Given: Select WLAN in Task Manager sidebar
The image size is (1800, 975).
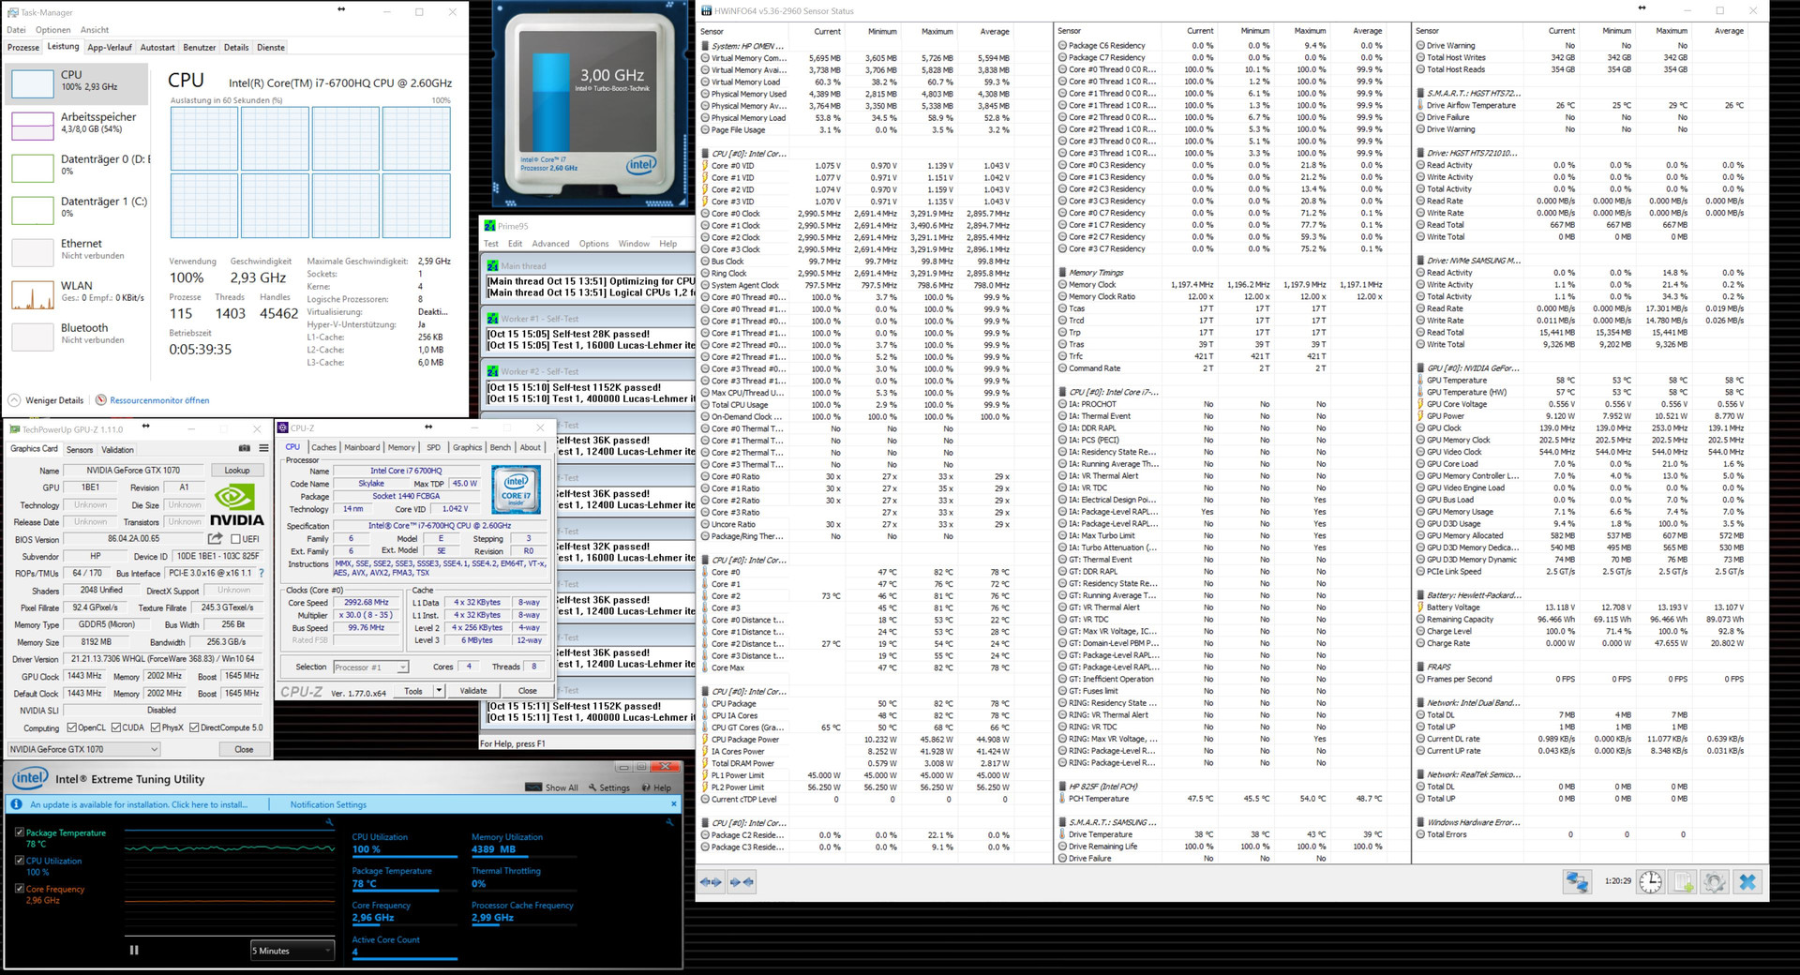Looking at the screenshot, I should coord(76,292).
